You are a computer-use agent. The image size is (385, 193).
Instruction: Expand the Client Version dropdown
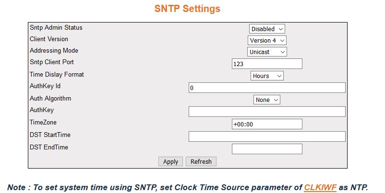tap(267, 41)
